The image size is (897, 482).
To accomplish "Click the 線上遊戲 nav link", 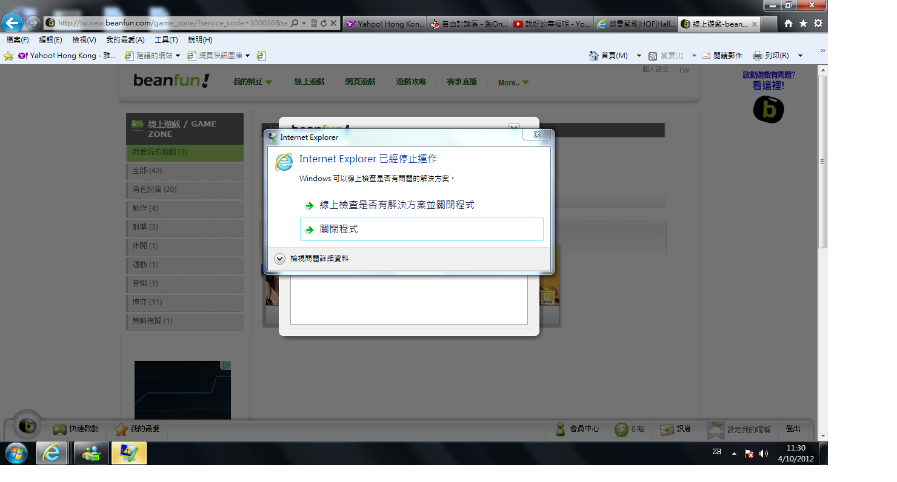I will coord(309,82).
